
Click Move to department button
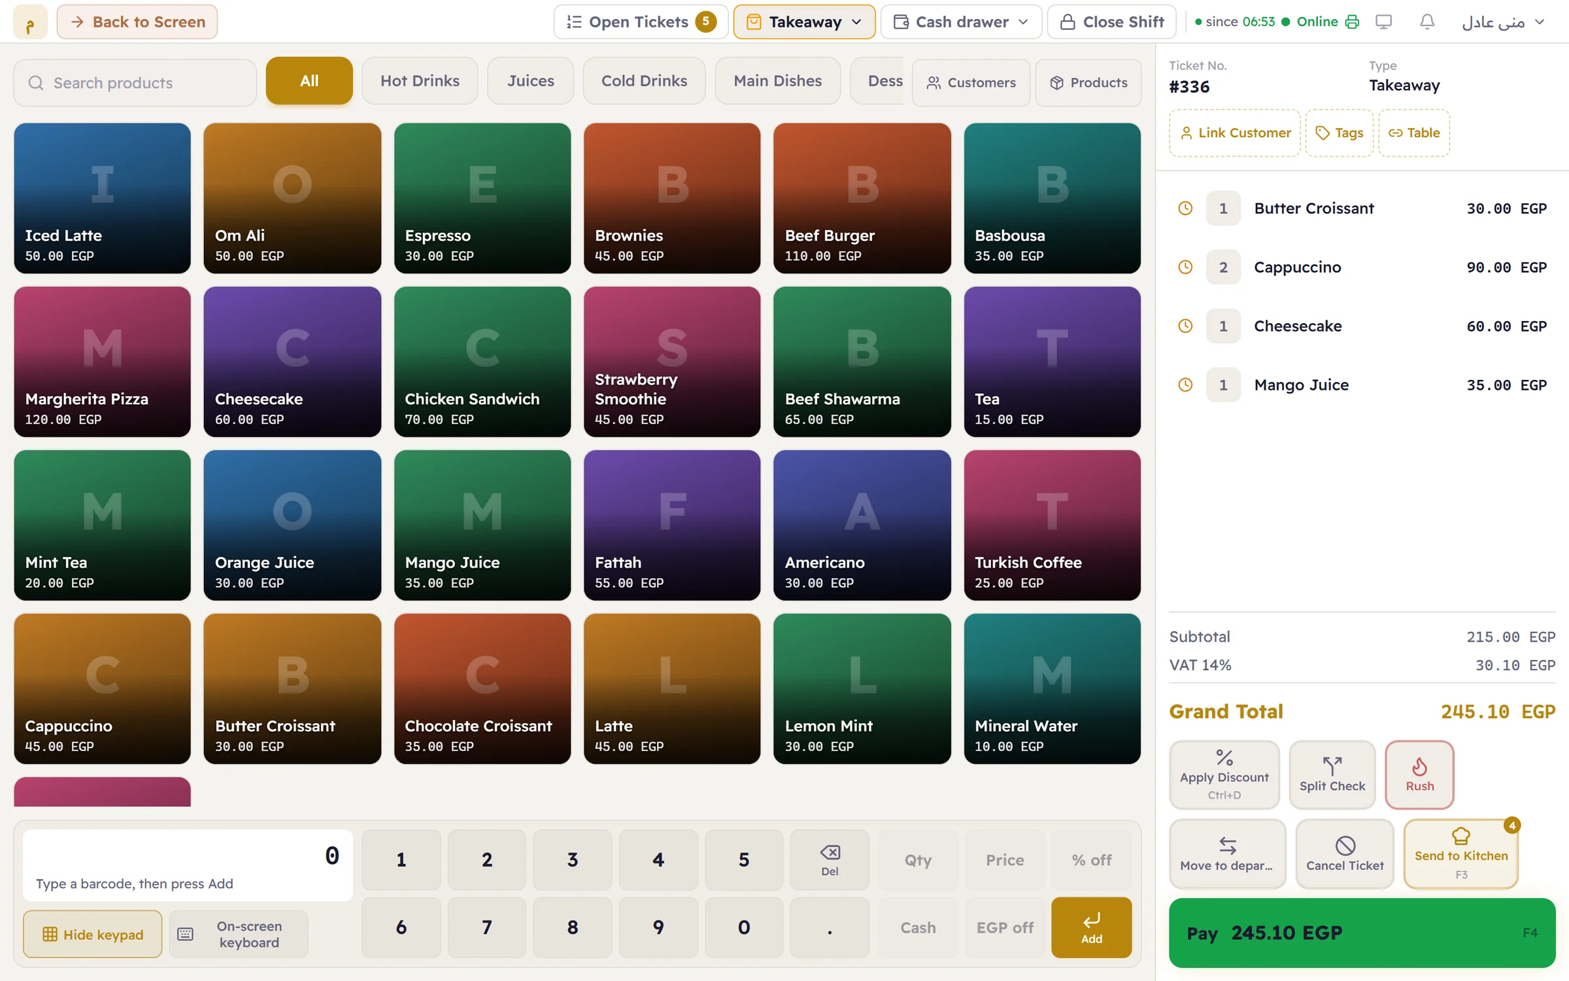point(1227,853)
